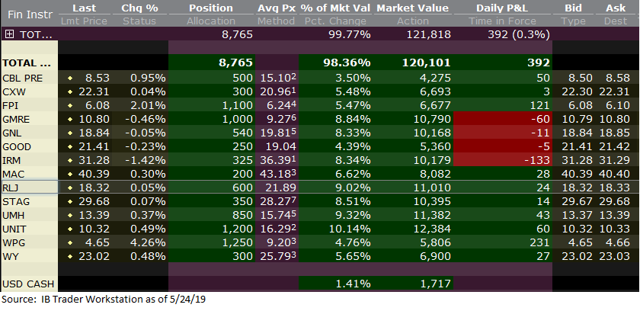
Task: Click the yellow diamond beside CBL PRE price
Action: pyautogui.click(x=69, y=78)
